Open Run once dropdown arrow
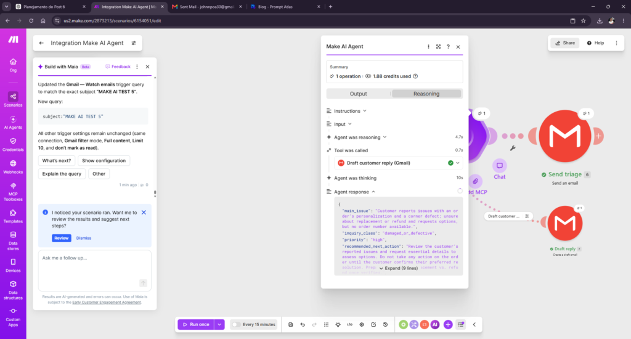The image size is (631, 339). coord(219,324)
